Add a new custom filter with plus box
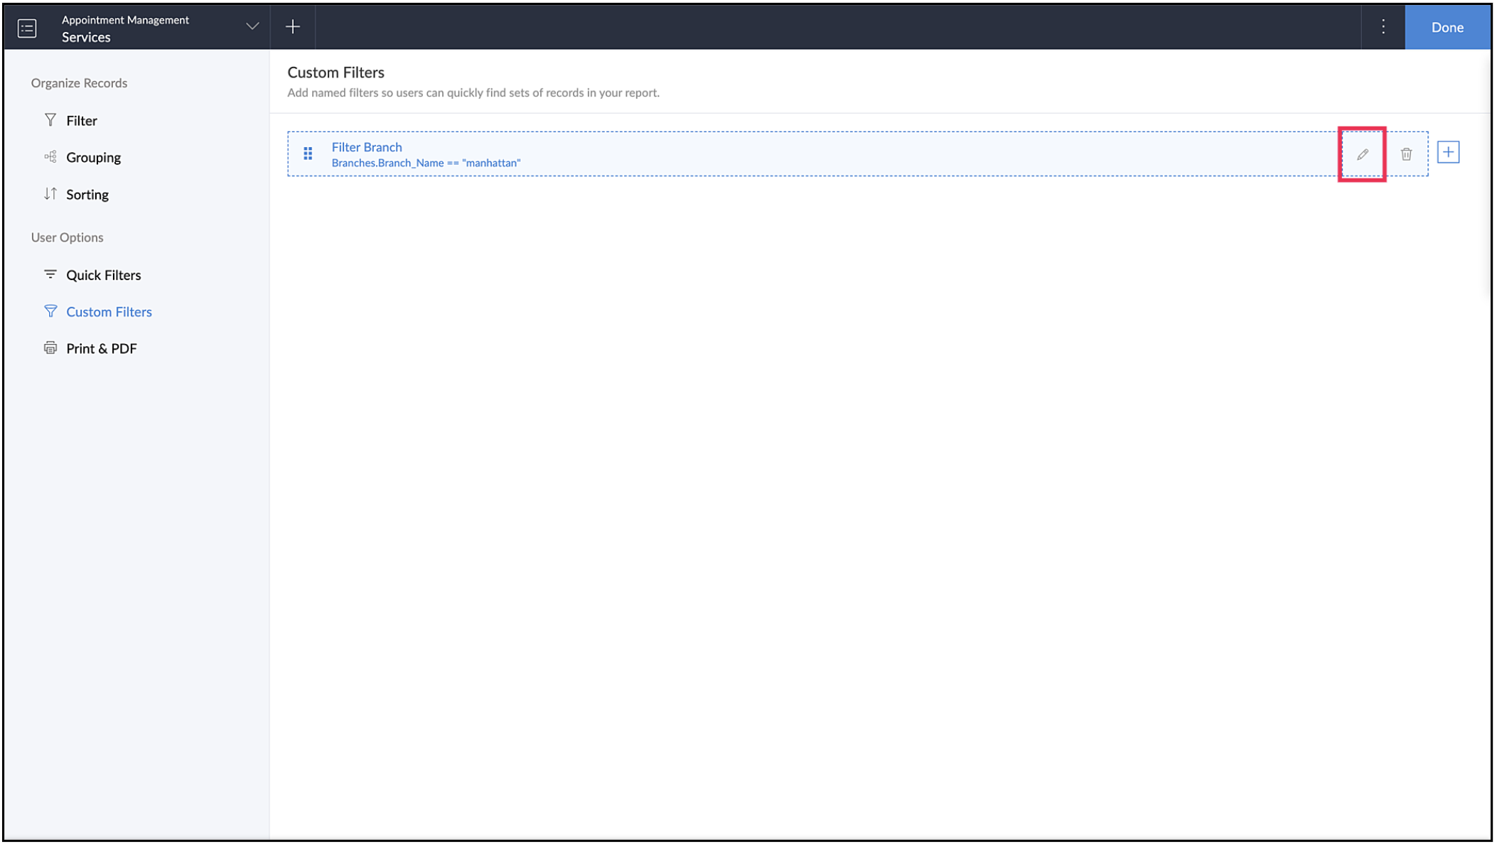The width and height of the screenshot is (1497, 847). coord(1448,152)
